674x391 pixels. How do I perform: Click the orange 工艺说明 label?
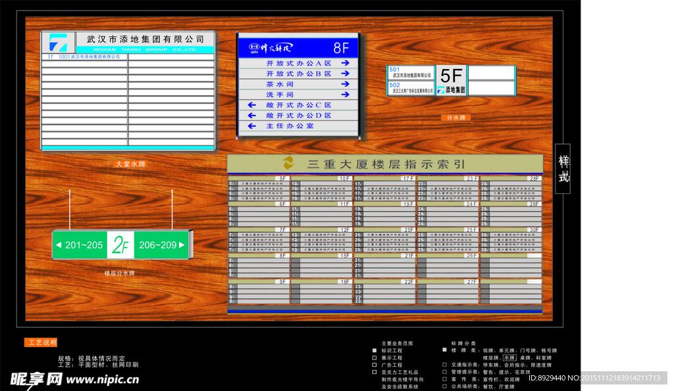coord(41,342)
